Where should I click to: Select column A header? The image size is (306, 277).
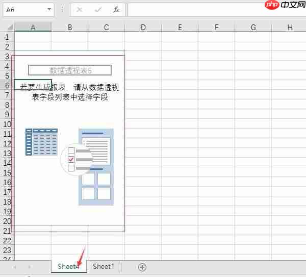[33, 27]
